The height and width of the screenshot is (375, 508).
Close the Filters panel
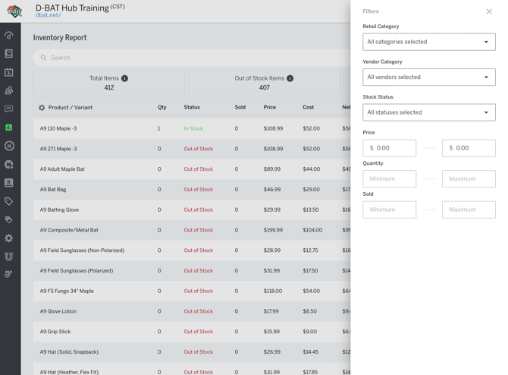point(489,11)
